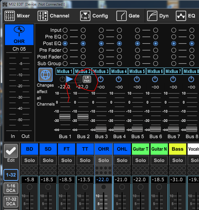Select Pre Fader tap for Bus 5
The width and height of the screenshot is (199, 210).
tap(138, 50)
